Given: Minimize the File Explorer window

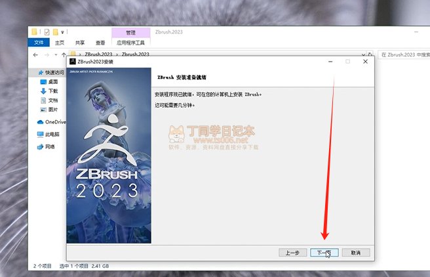Looking at the screenshot, I should [x=416, y=32].
